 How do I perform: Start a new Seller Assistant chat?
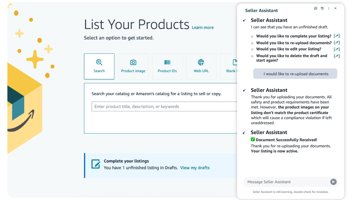tap(315, 8)
